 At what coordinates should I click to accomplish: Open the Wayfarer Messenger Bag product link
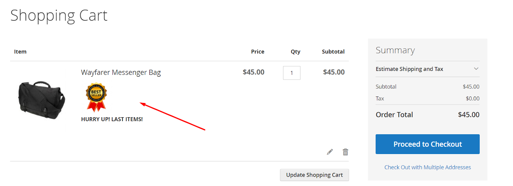pos(121,73)
